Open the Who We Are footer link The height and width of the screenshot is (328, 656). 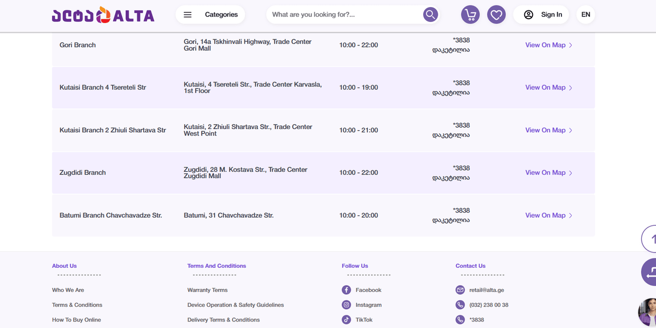[68, 290]
